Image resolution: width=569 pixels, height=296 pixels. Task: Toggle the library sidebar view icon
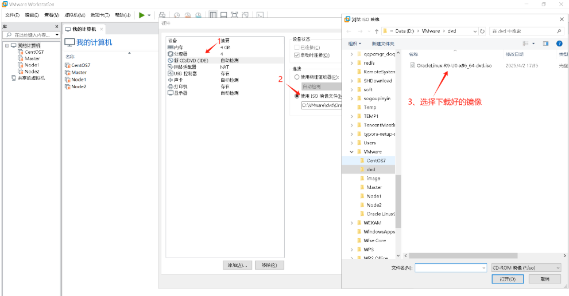213,15
